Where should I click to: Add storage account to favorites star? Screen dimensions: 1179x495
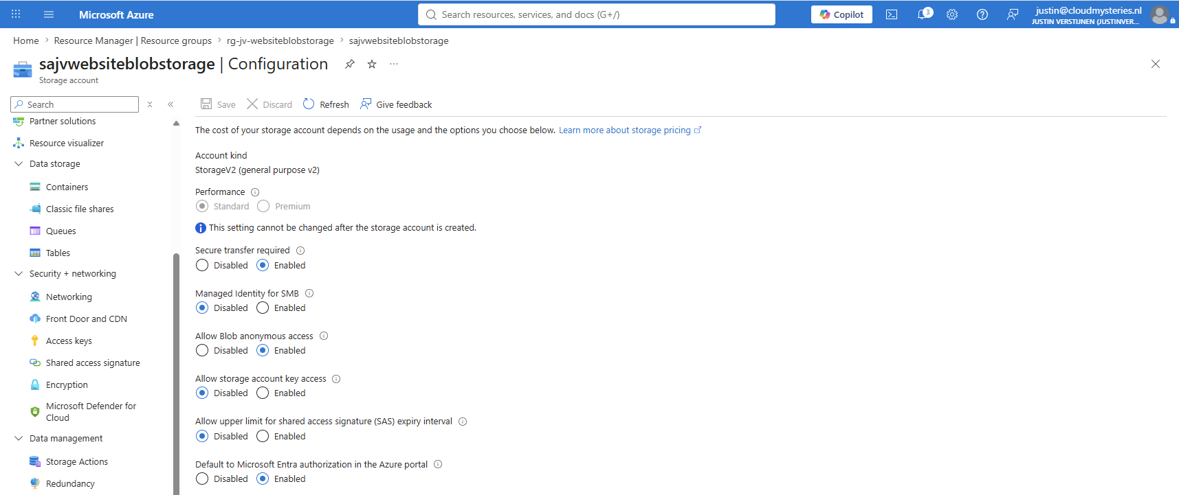pyautogui.click(x=372, y=64)
